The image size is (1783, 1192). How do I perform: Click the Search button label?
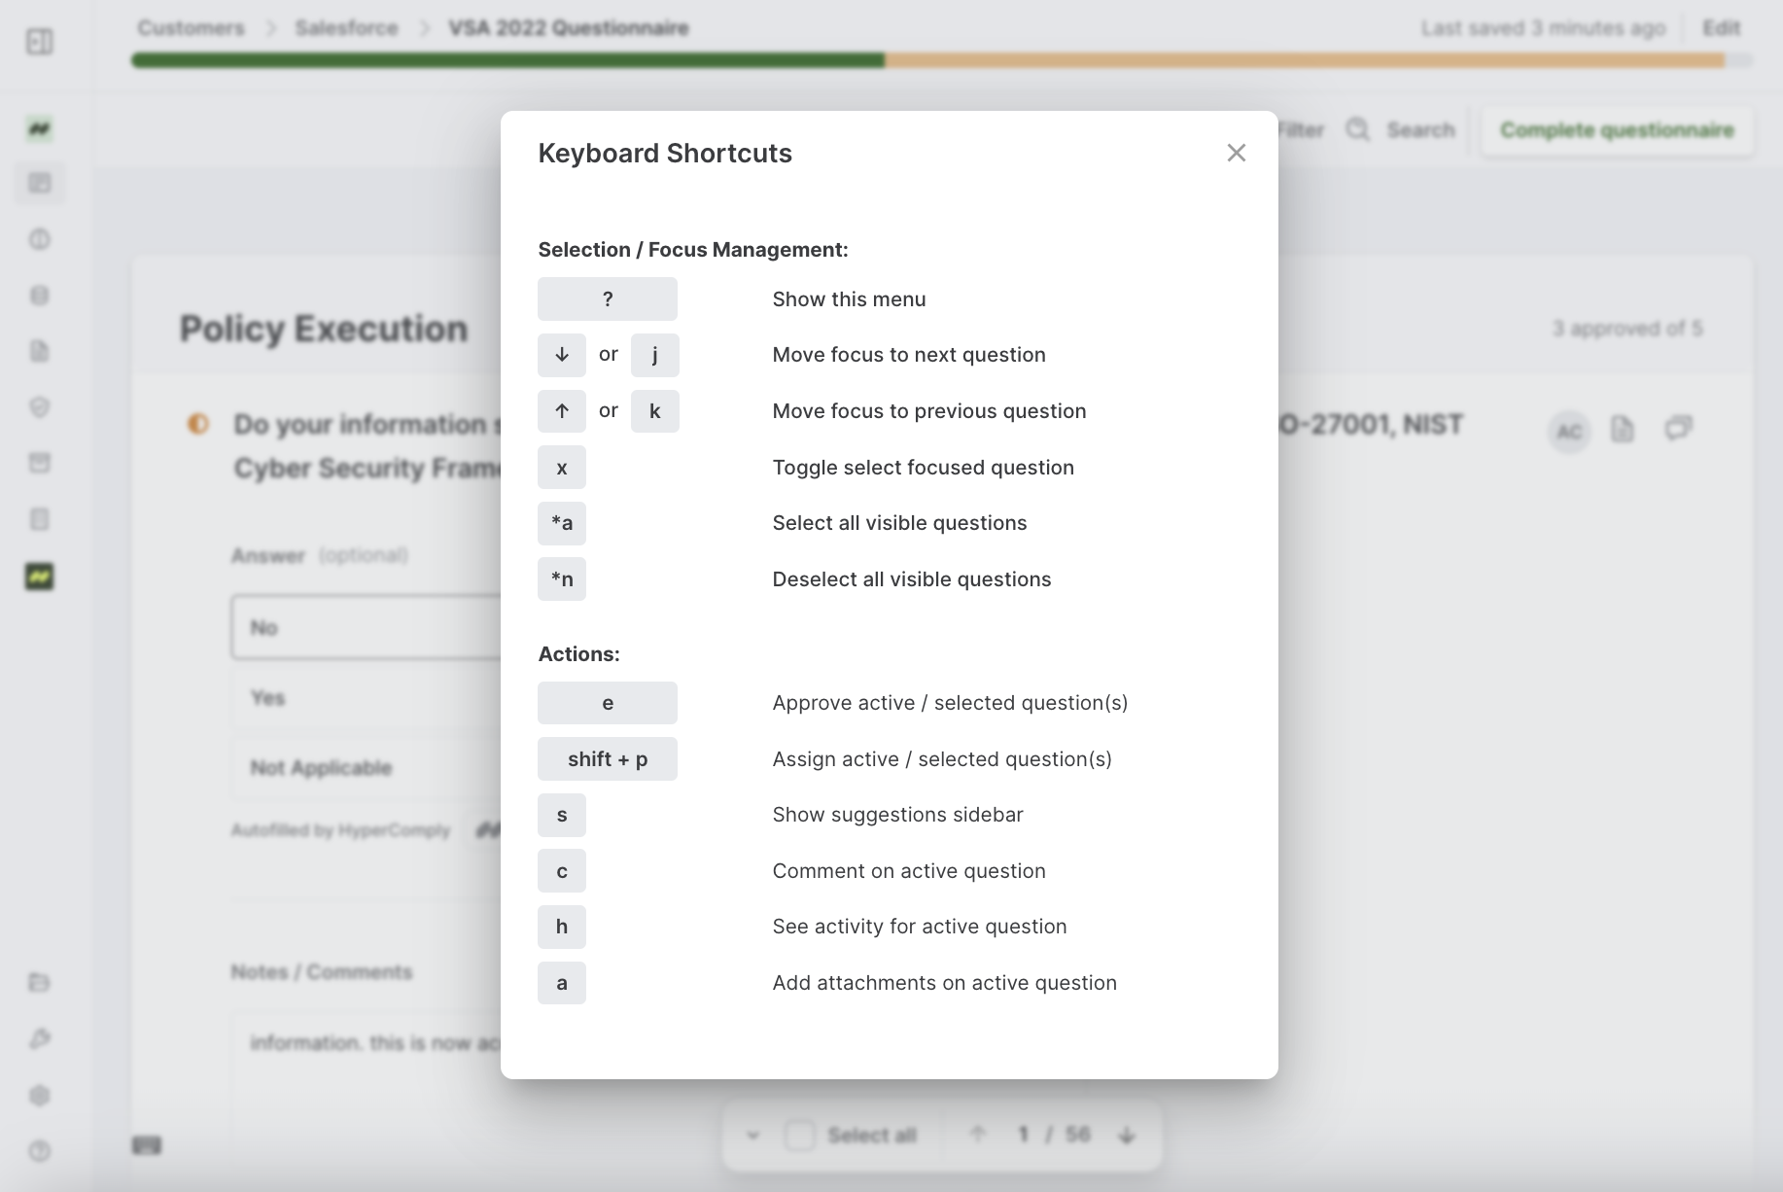point(1420,130)
